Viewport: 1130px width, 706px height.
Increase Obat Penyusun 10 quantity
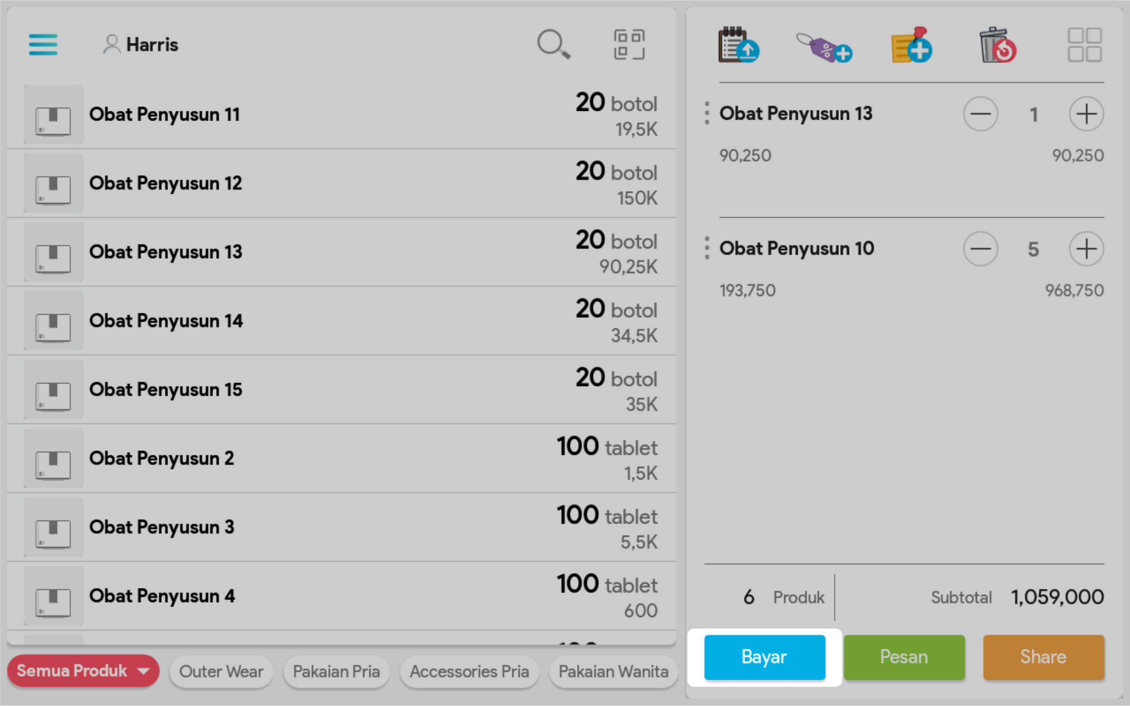[1086, 249]
